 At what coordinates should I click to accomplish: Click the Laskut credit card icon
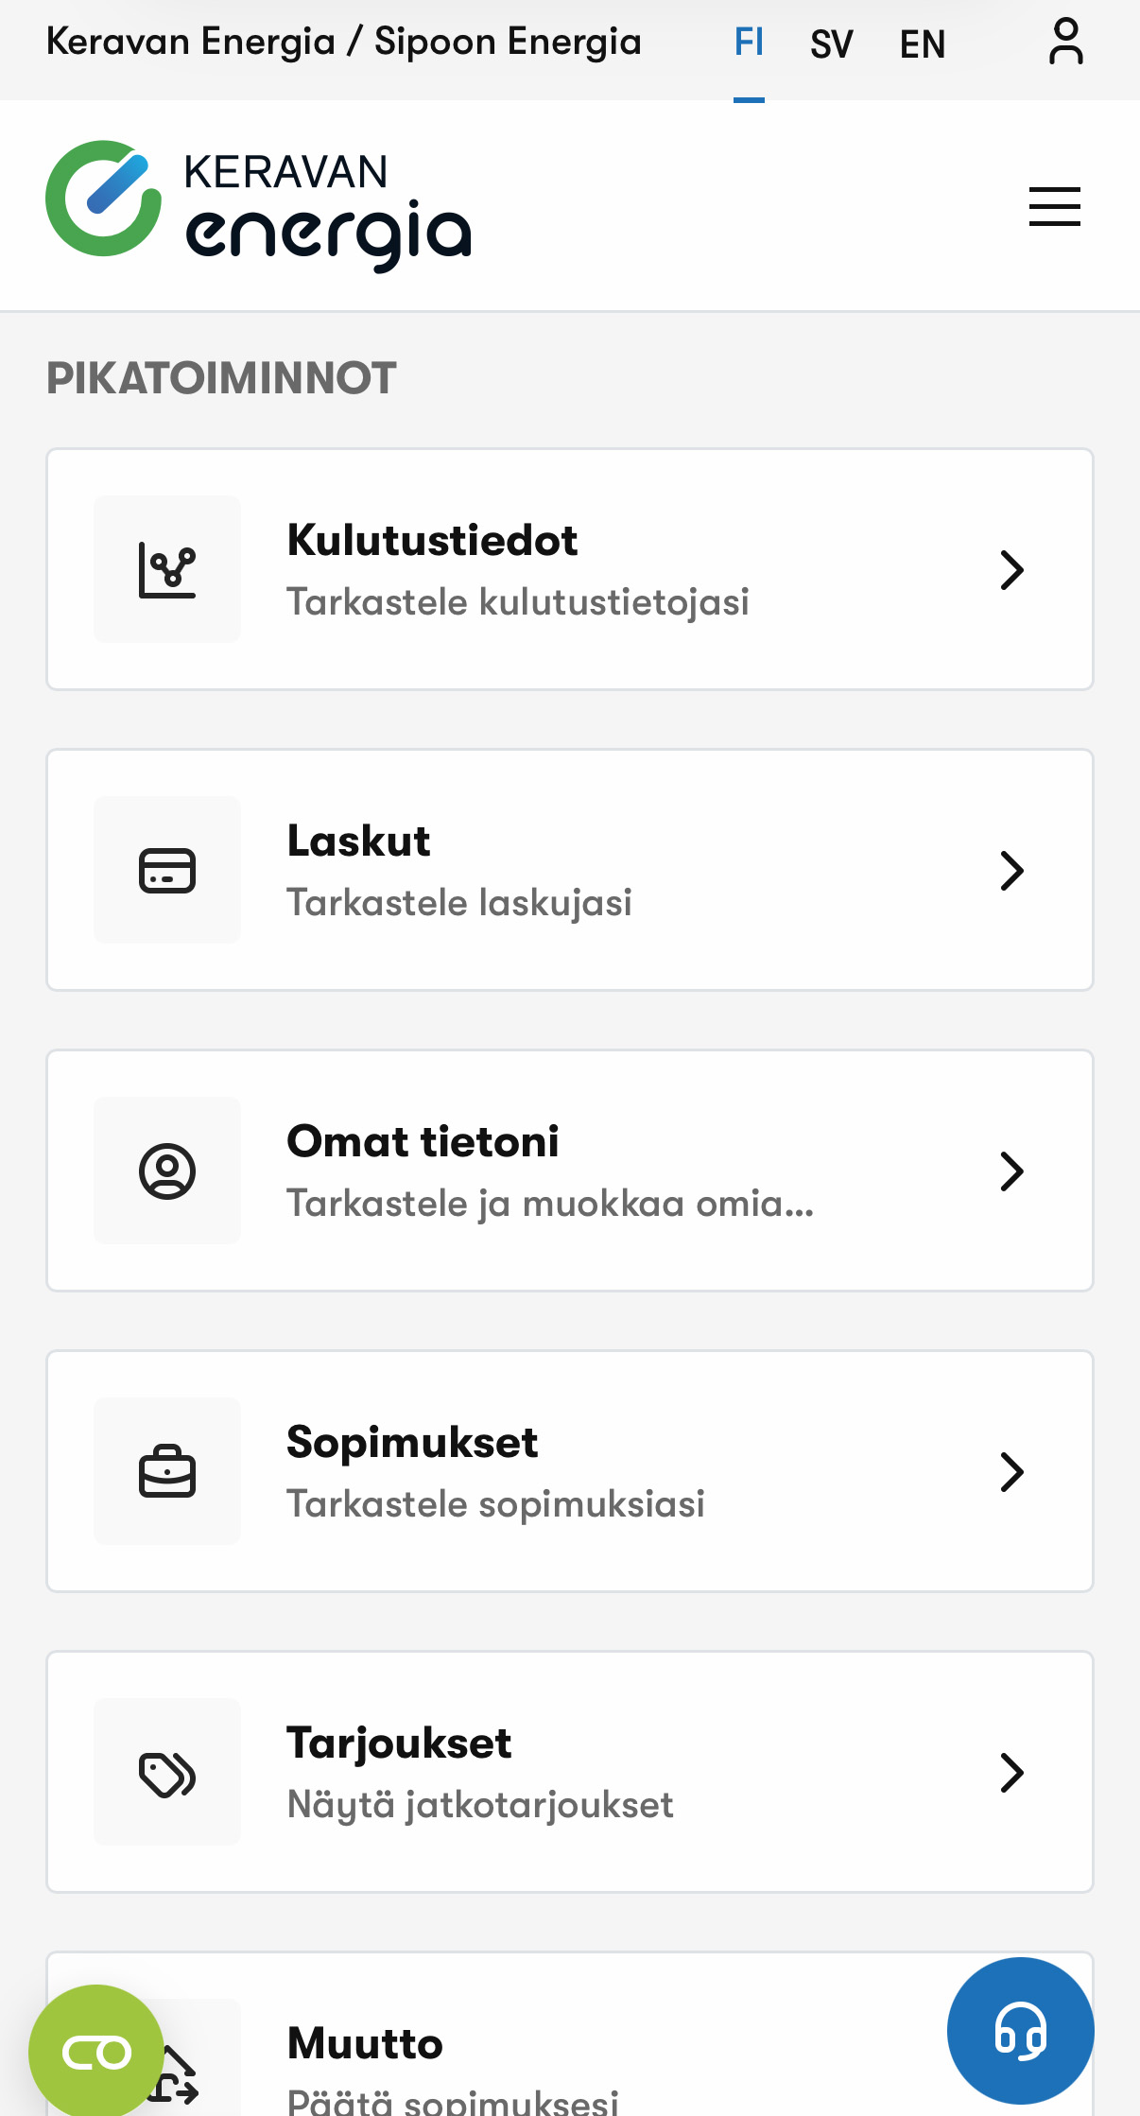[167, 870]
